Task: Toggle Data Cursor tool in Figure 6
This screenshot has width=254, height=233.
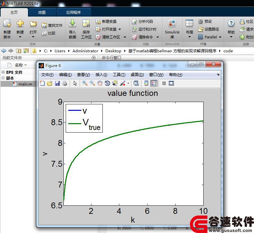Action: (x=115, y=83)
